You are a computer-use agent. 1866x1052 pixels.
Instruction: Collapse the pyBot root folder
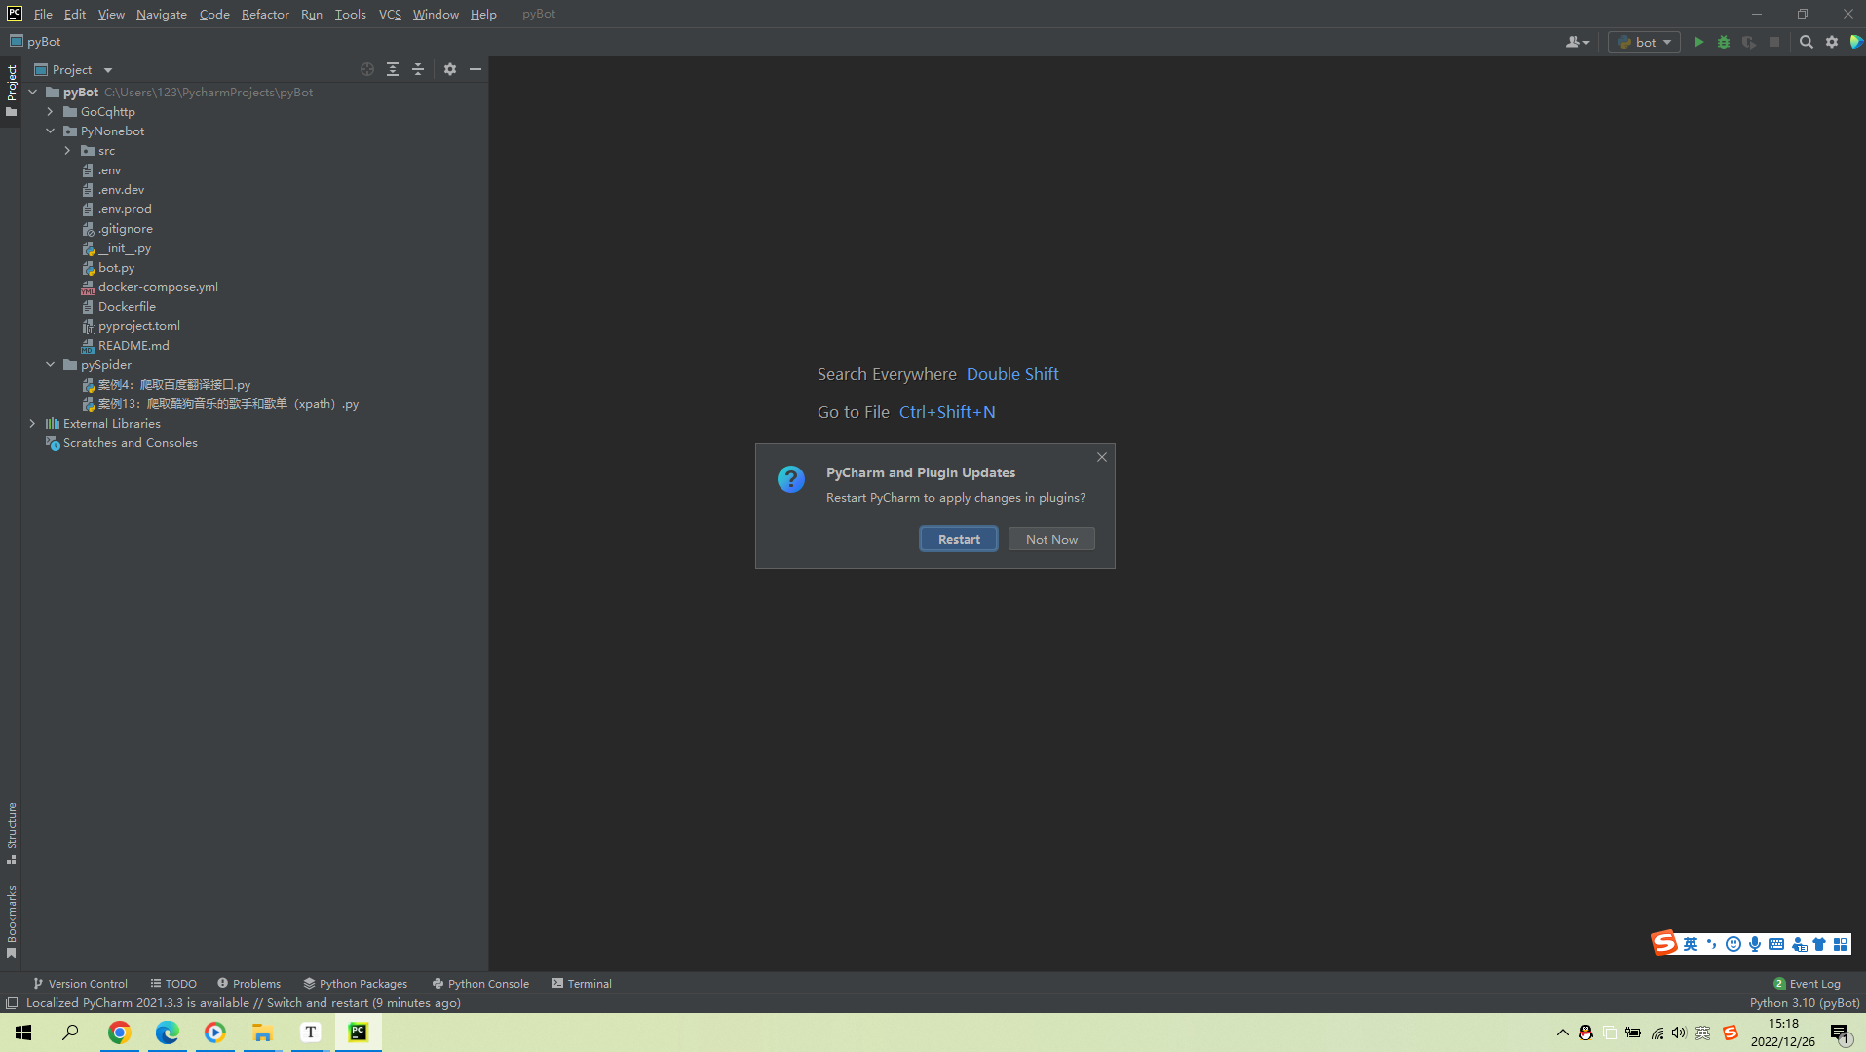click(x=33, y=93)
